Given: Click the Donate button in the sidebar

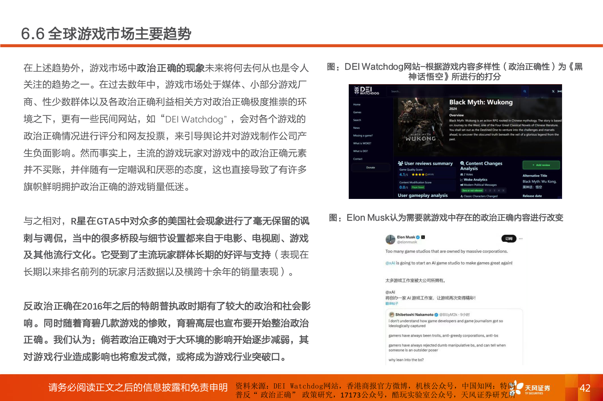Looking at the screenshot, I should click(x=370, y=167).
